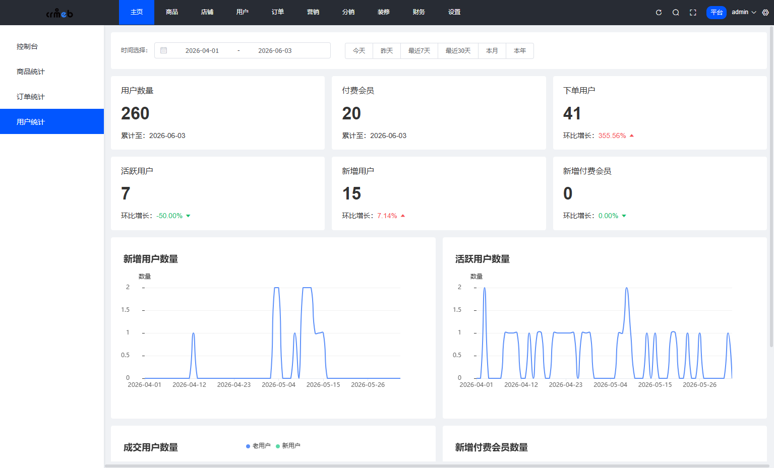Click the red up arrow next to 7.14%
Image resolution: width=774 pixels, height=468 pixels.
click(403, 216)
